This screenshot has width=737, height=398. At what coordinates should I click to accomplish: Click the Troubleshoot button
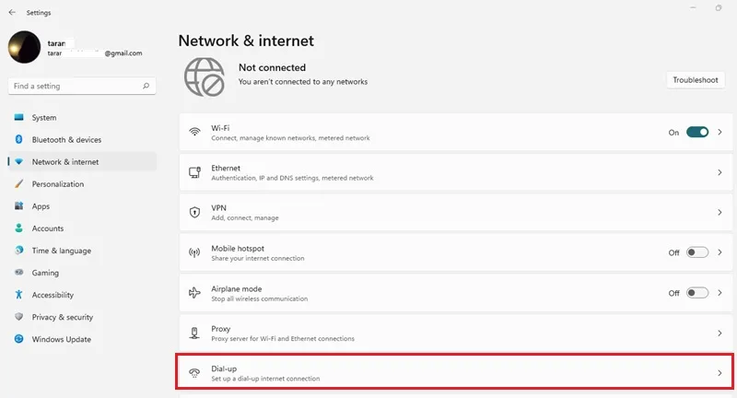point(696,80)
